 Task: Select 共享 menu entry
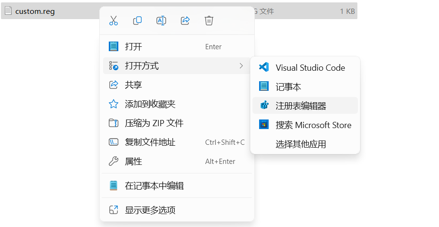click(134, 85)
